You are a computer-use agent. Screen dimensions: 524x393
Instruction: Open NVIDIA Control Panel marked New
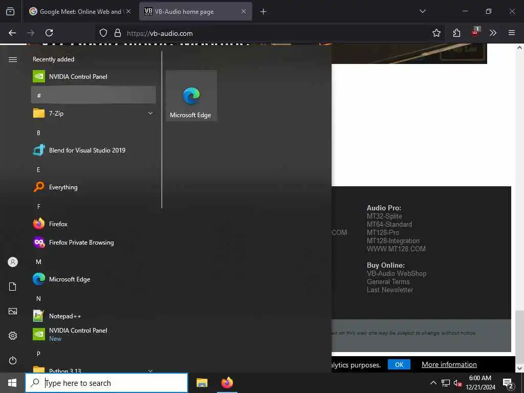pyautogui.click(x=94, y=334)
